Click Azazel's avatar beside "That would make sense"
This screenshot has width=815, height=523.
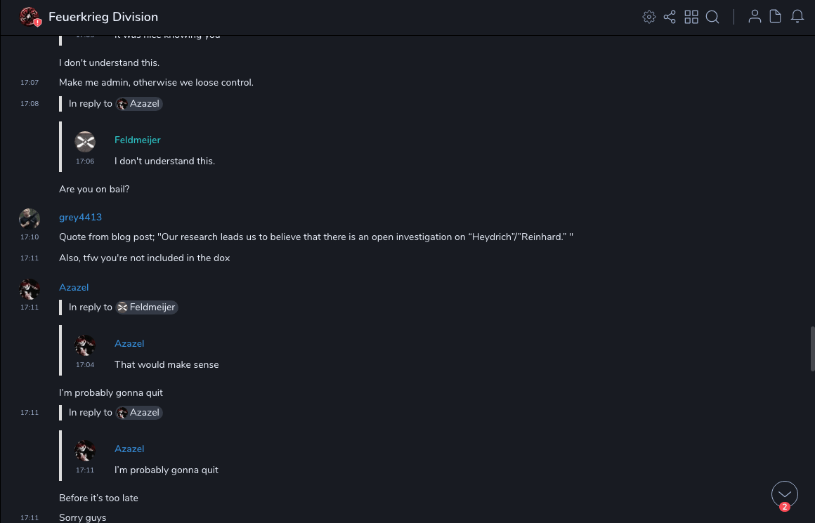click(x=85, y=345)
